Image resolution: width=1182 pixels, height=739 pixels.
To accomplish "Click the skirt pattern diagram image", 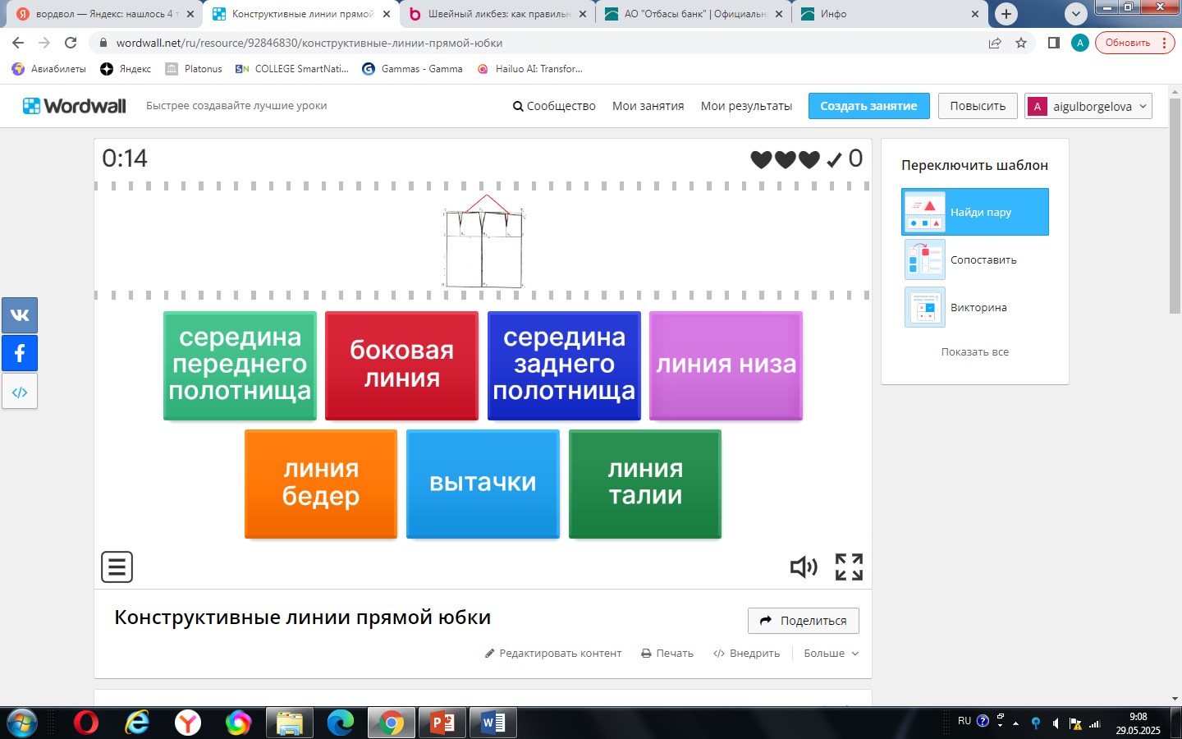I will pos(483,241).
